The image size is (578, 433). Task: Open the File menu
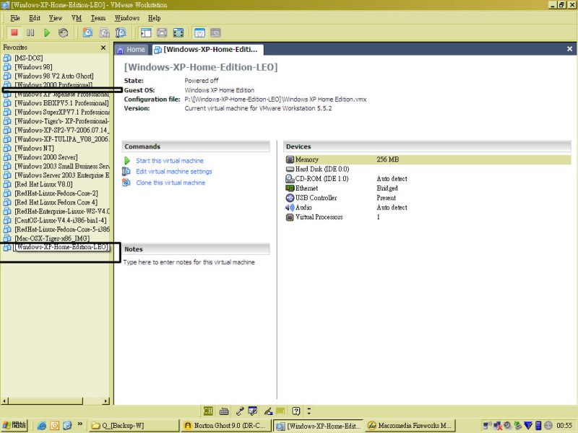click(15, 18)
